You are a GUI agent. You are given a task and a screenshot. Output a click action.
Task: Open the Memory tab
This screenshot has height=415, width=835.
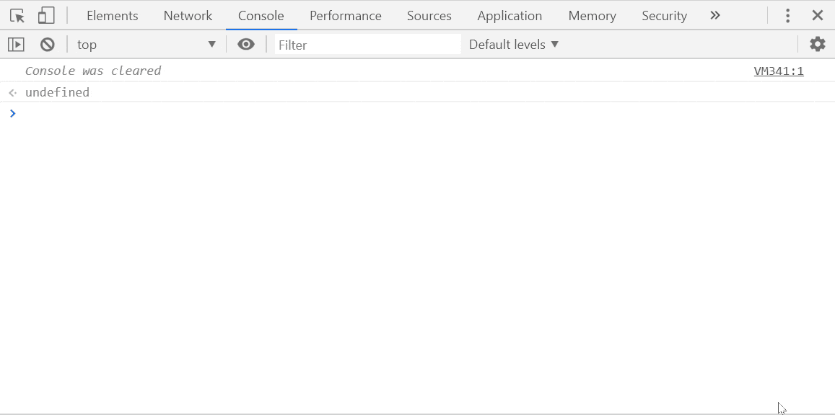[x=593, y=16]
